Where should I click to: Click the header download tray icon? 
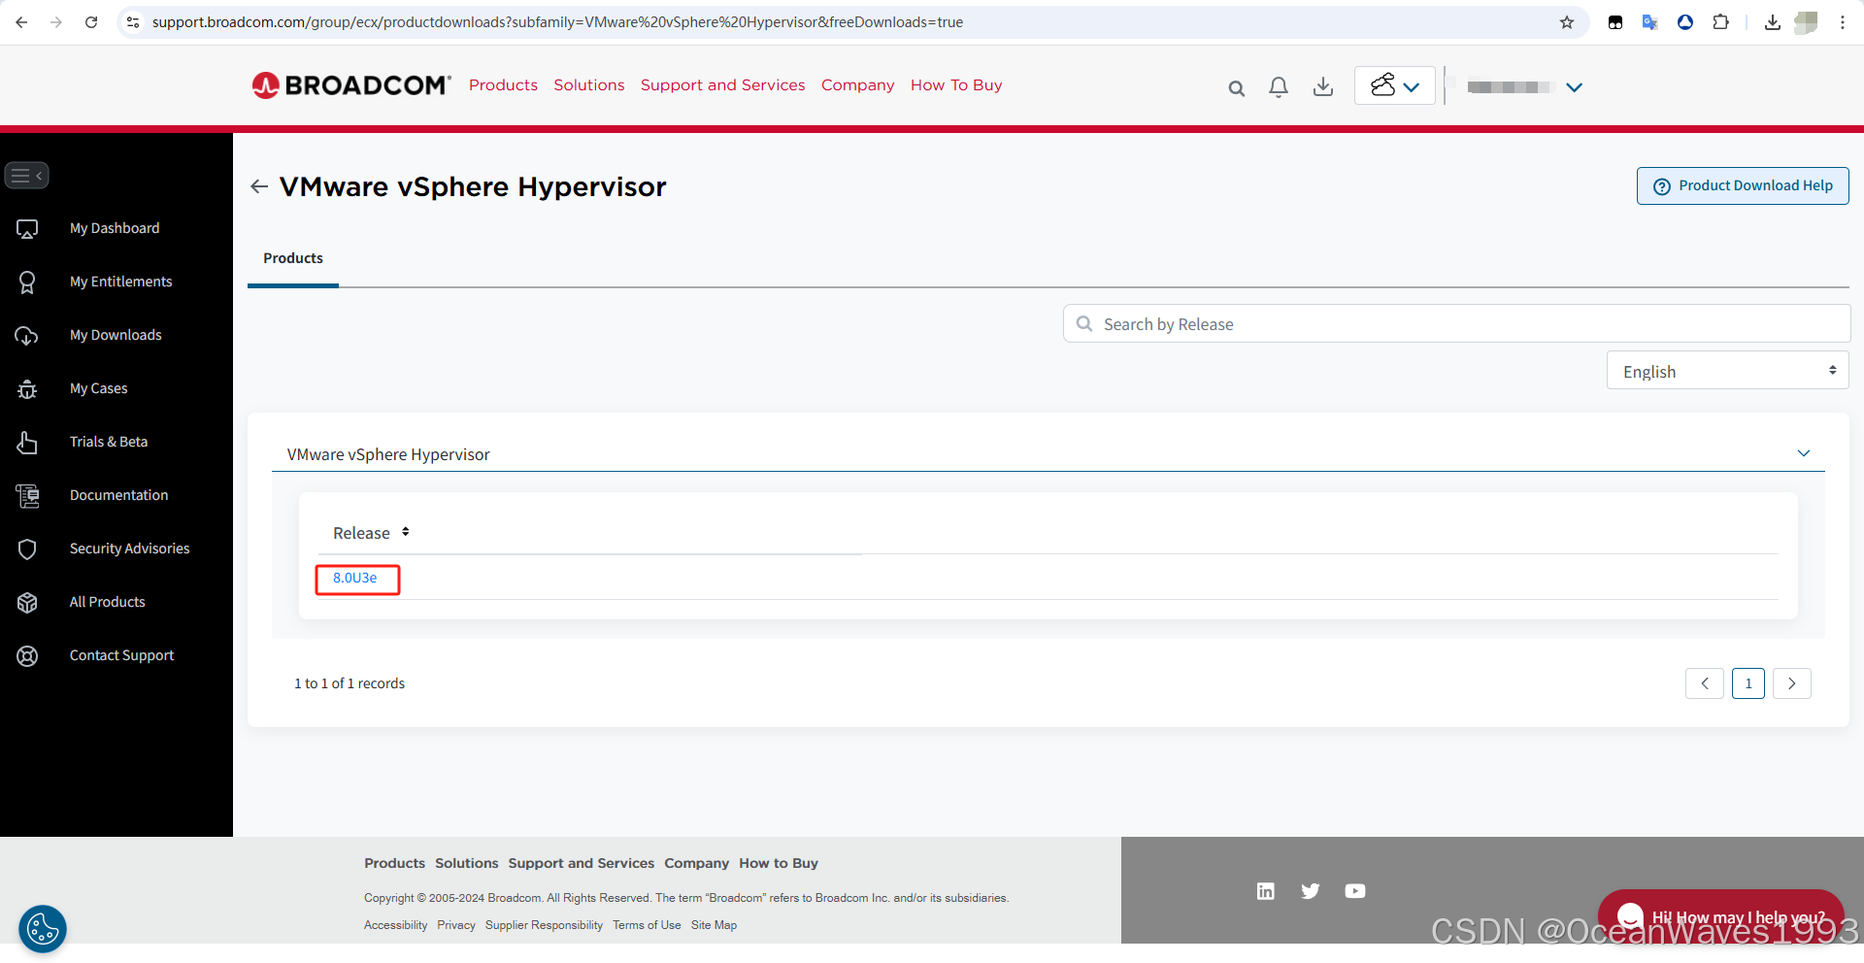(1322, 87)
